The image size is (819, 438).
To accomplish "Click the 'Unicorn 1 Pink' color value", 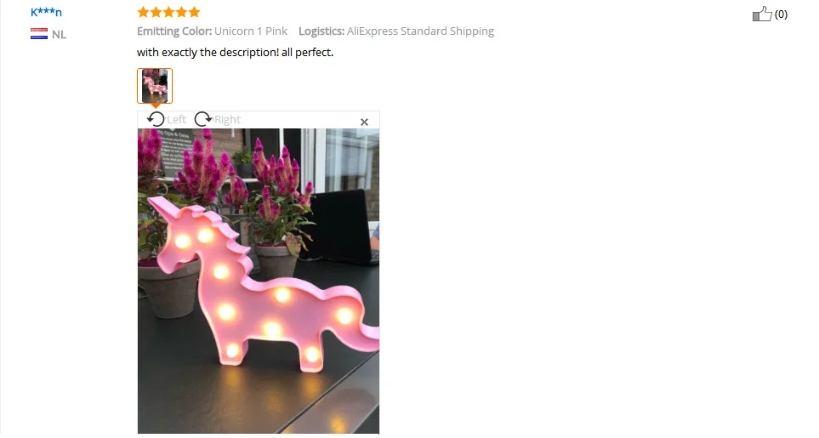I will pyautogui.click(x=251, y=31).
